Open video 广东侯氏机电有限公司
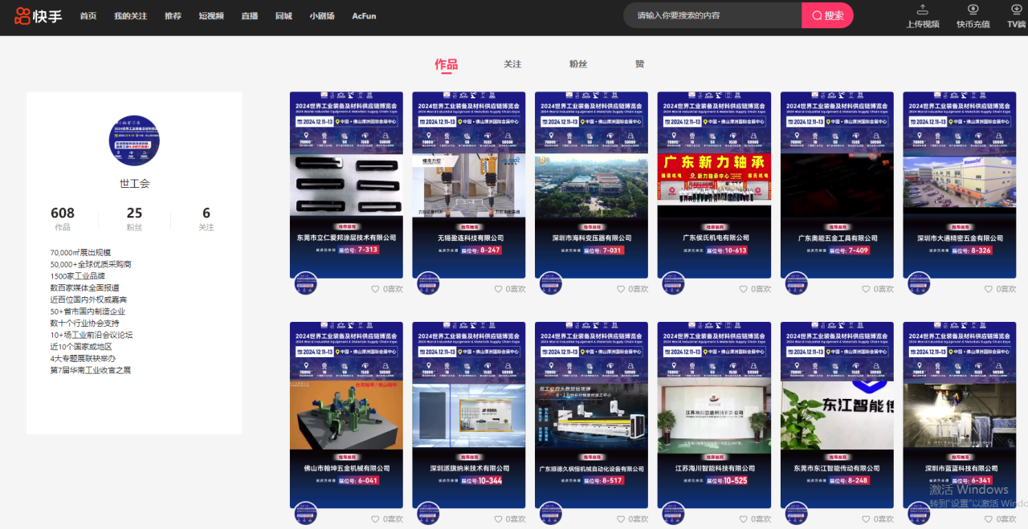 click(714, 185)
